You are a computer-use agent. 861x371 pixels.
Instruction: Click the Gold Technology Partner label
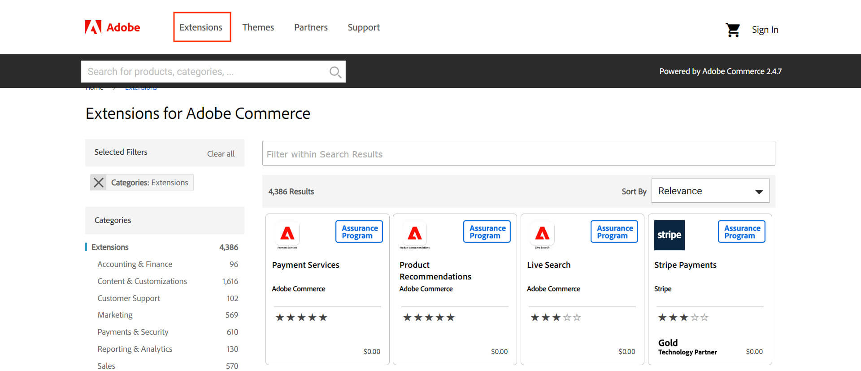pyautogui.click(x=687, y=347)
